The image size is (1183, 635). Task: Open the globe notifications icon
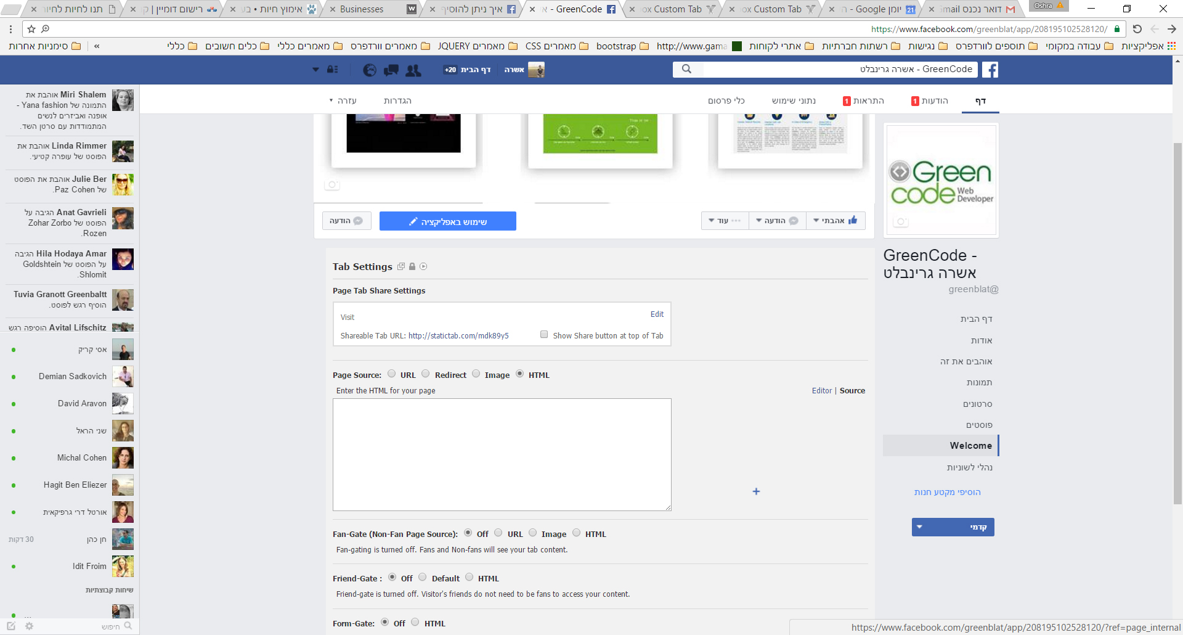point(370,70)
